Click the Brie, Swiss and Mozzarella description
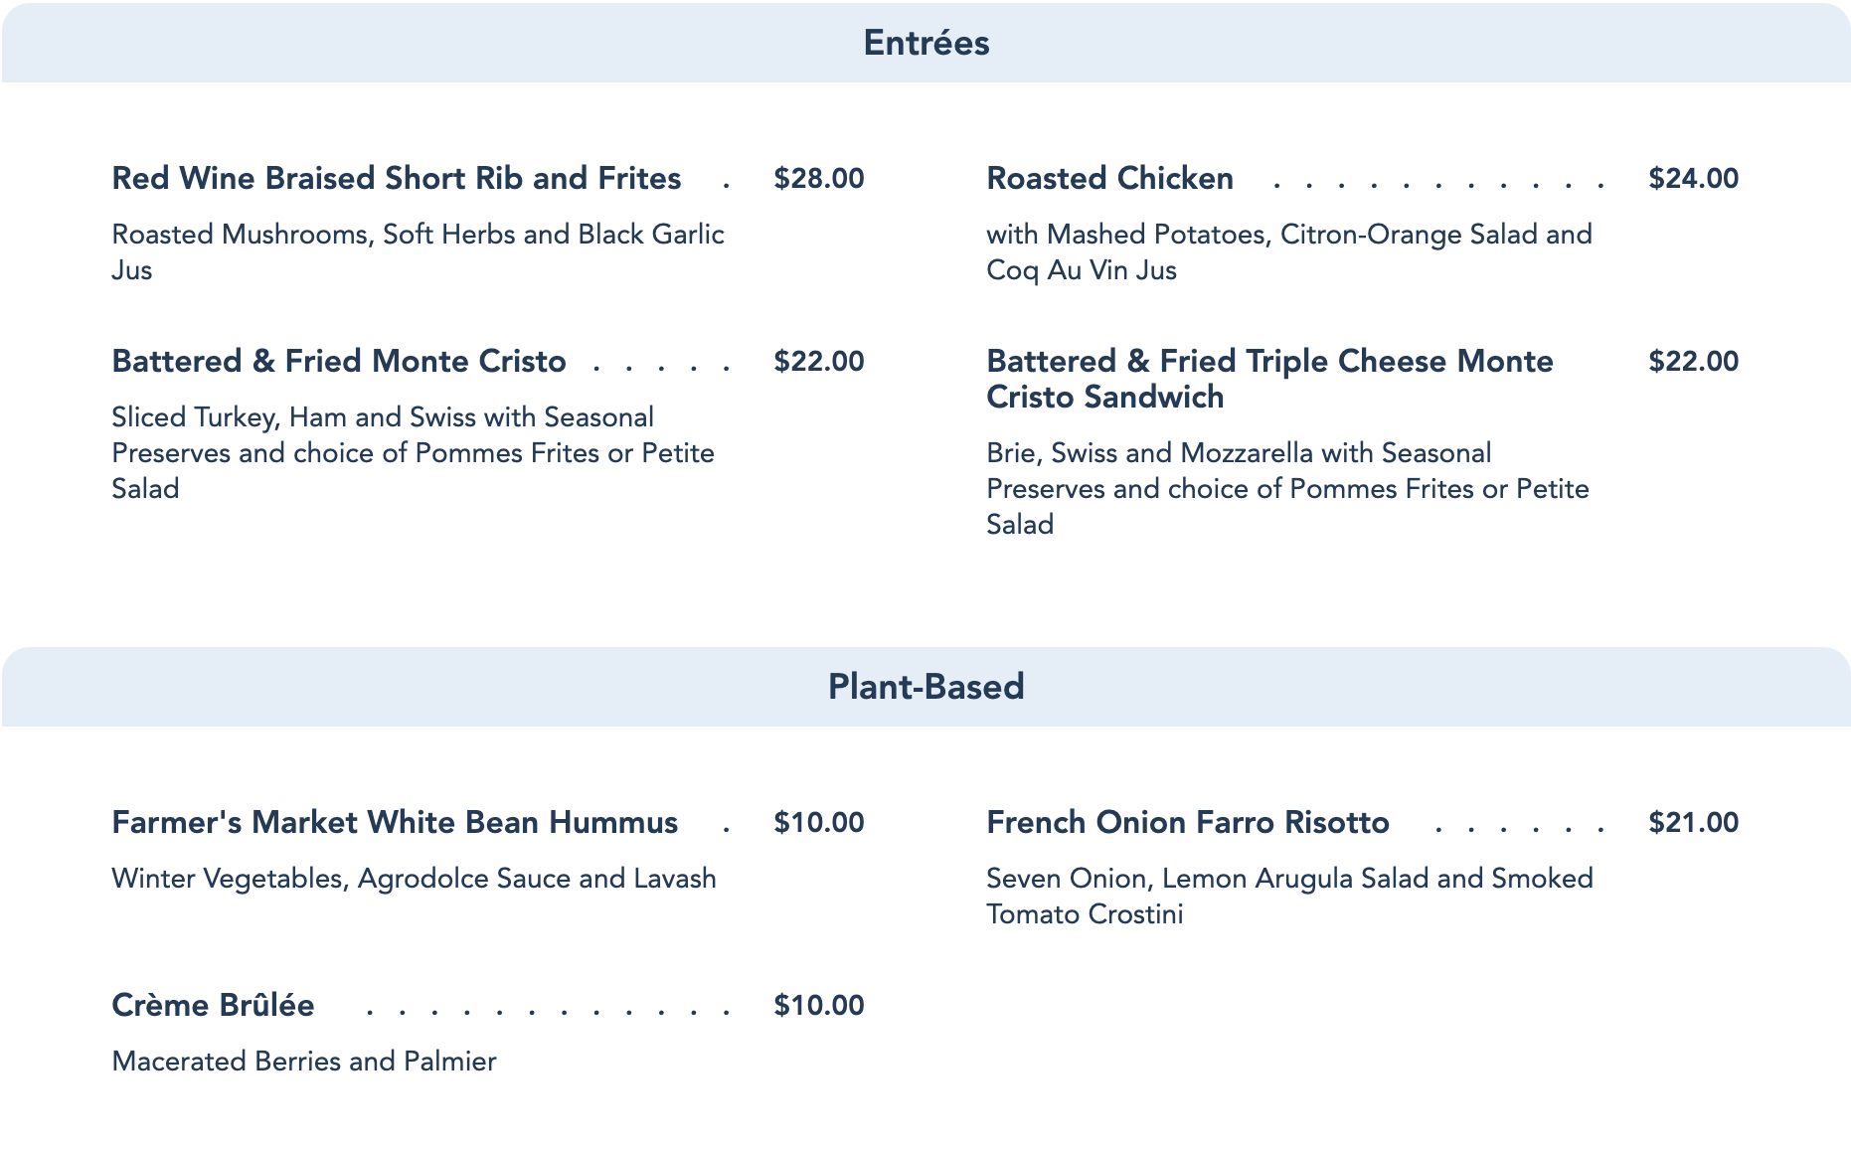The height and width of the screenshot is (1149, 1851). [x=1287, y=488]
